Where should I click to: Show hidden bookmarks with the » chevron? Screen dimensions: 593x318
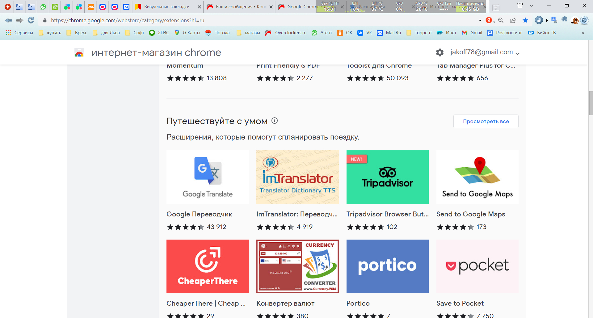click(583, 33)
